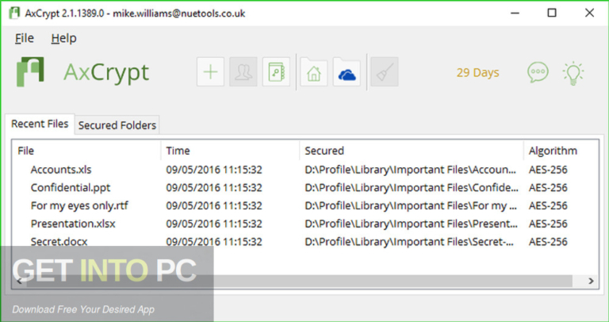Click the broom clean-up icon
Image resolution: width=609 pixels, height=322 pixels.
385,72
